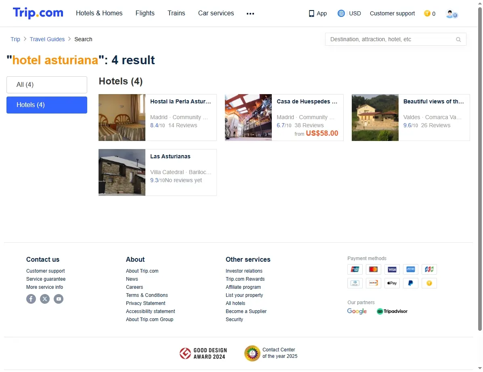Open the Careers footer link

point(134,287)
